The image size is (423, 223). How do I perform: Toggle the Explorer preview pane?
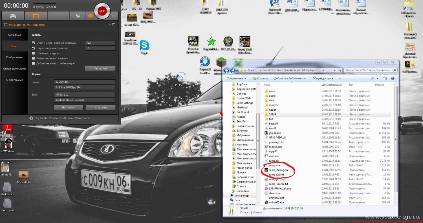click(x=385, y=78)
